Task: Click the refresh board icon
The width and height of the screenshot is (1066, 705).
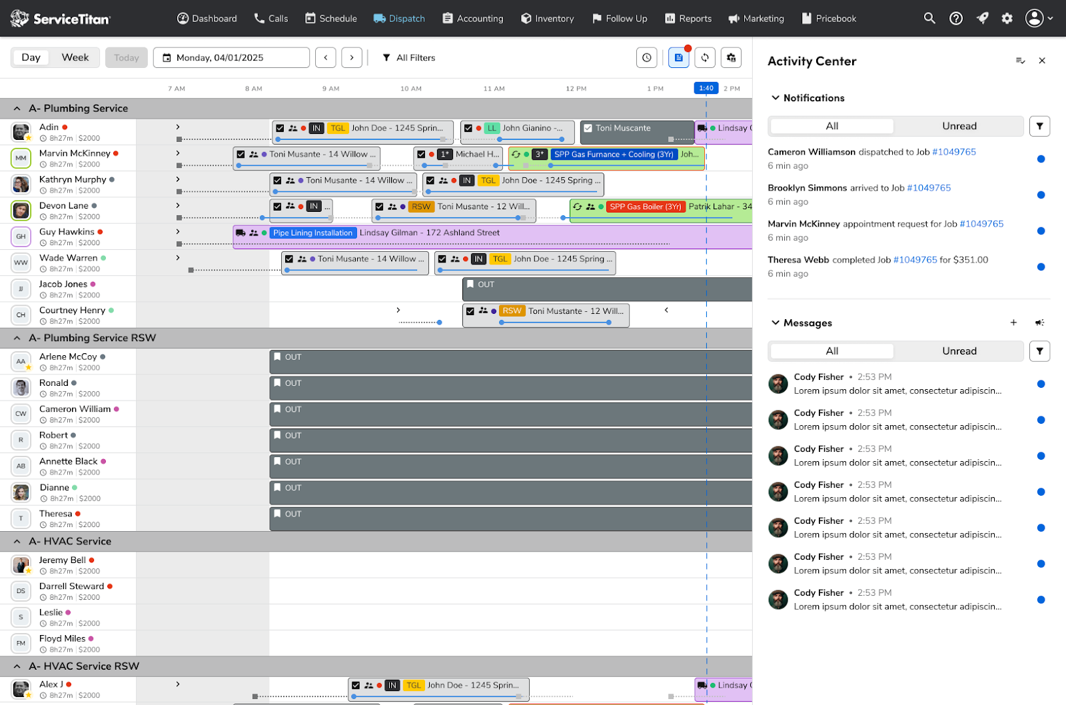Action: (x=705, y=58)
